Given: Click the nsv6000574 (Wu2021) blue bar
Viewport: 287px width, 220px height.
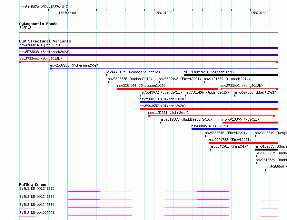Looking at the screenshot, I should (235, 129).
